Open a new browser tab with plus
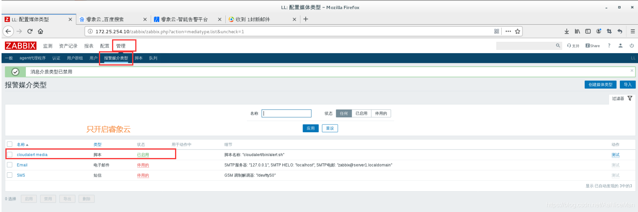This screenshot has width=638, height=212. pyautogui.click(x=306, y=19)
